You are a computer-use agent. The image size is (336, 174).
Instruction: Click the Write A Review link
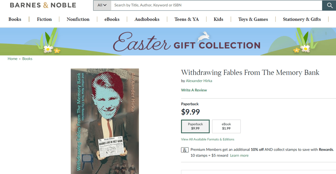coord(194,90)
